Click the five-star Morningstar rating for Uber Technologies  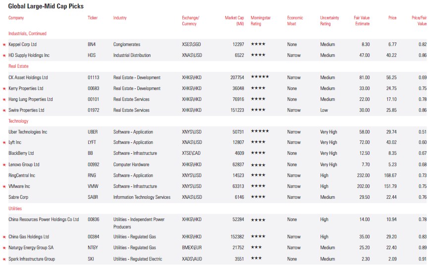click(x=260, y=132)
